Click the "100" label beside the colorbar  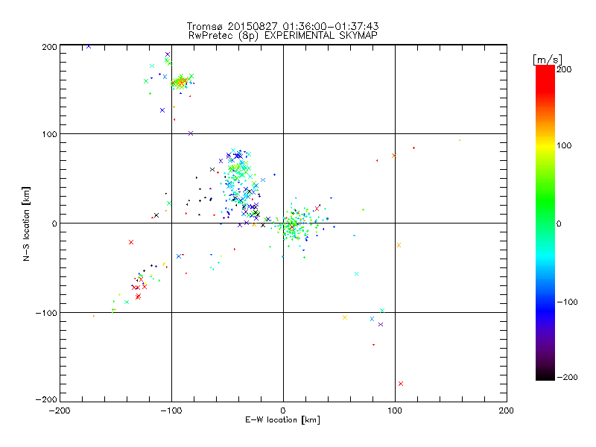[564, 145]
